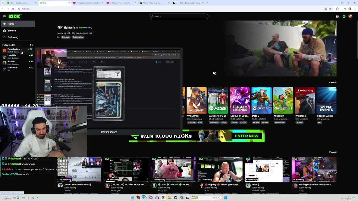The width and height of the screenshot is (358, 201).
Task: Open the League of Legends category card
Action: (240, 100)
